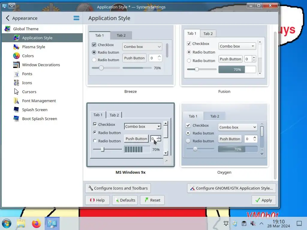This screenshot has height=230, width=307.
Task: Open the hamburger menu in the sidebar header
Action: [76, 18]
